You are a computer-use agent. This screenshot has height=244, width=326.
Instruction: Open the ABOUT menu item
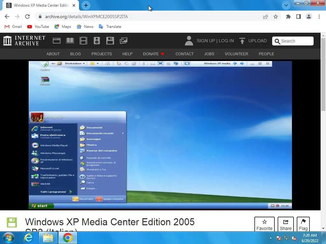coord(53,54)
